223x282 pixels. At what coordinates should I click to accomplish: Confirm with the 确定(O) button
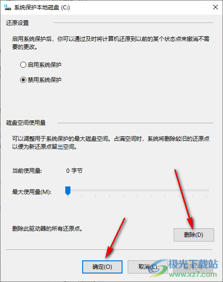click(x=102, y=267)
